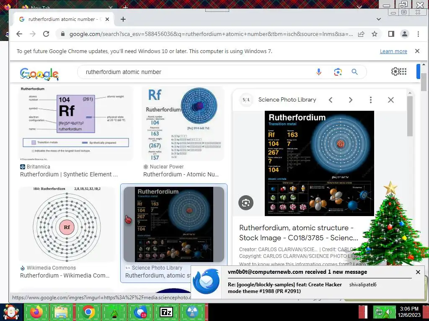
Task: Switch to Chrome in the taskbar
Action: [x=88, y=312]
